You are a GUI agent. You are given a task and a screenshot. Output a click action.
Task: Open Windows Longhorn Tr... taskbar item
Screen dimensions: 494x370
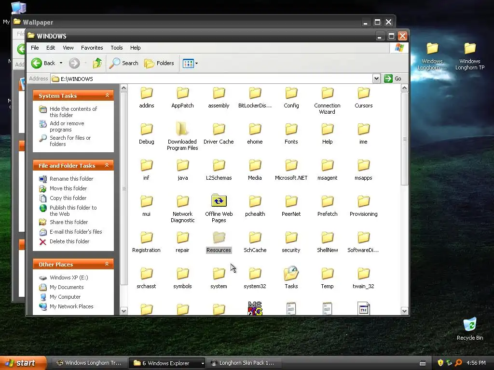[89, 363]
